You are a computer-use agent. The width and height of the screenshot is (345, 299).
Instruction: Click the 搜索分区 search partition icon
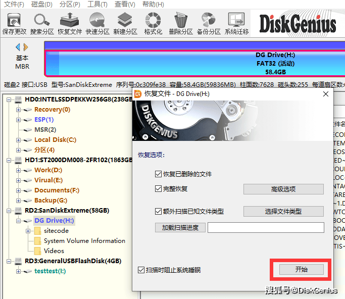(x=41, y=23)
